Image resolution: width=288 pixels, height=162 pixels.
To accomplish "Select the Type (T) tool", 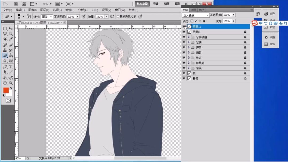I will 11,67.
